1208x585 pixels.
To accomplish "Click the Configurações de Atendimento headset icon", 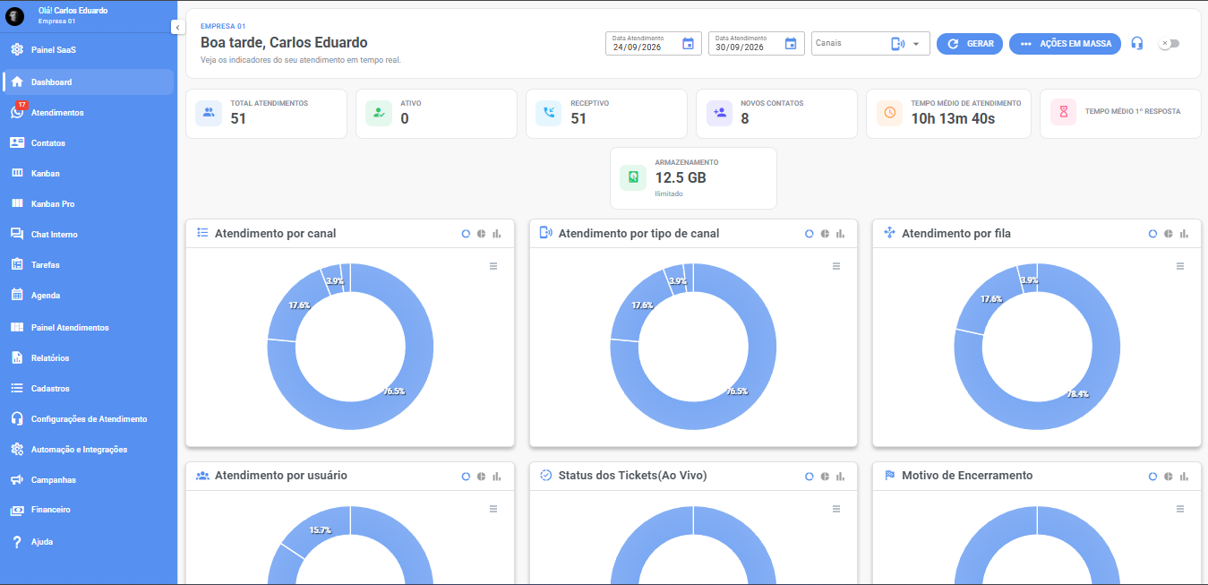I will tap(17, 418).
